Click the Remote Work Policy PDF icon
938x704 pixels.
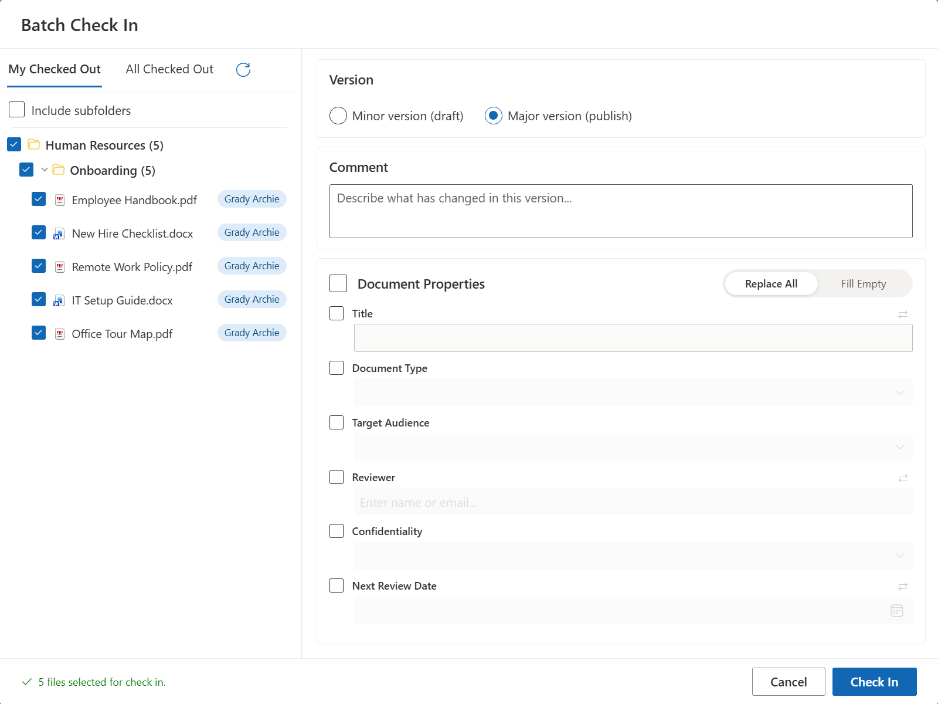tap(60, 267)
